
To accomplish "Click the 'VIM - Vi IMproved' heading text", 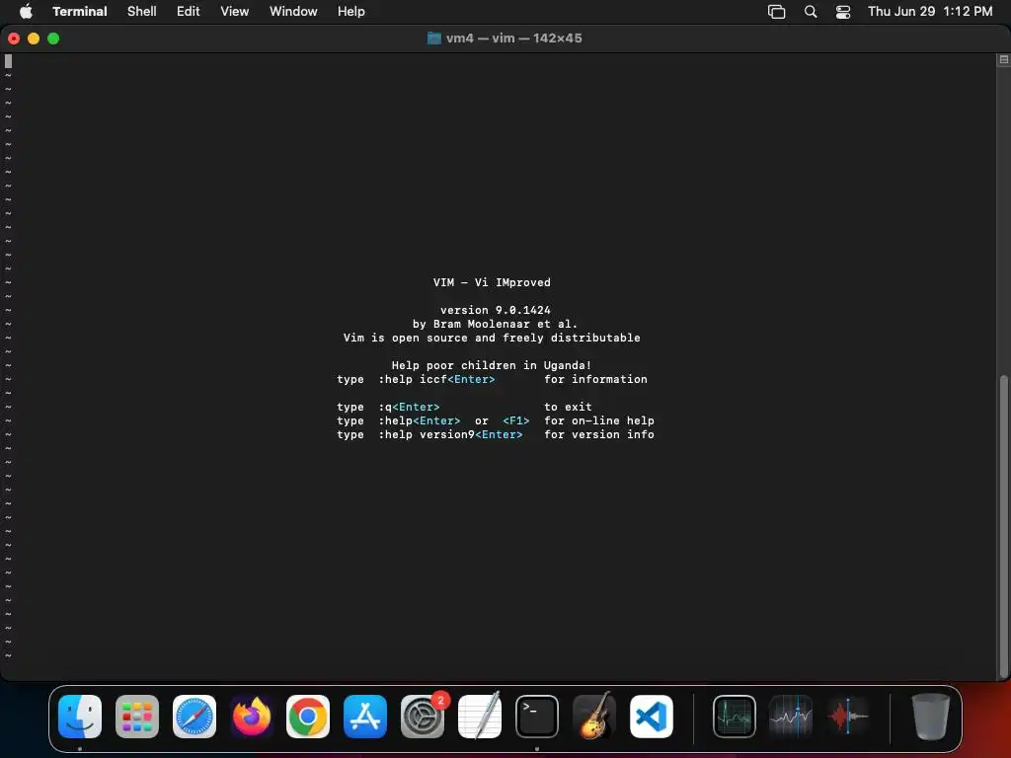I will pos(492,282).
